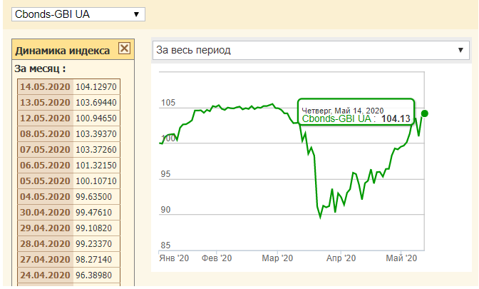Click the Мар '20 axis label
This screenshot has height=289, width=479.
277,258
